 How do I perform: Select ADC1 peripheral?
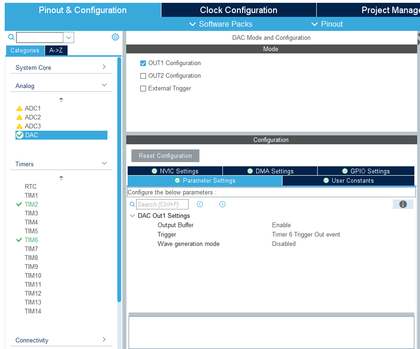33,109
